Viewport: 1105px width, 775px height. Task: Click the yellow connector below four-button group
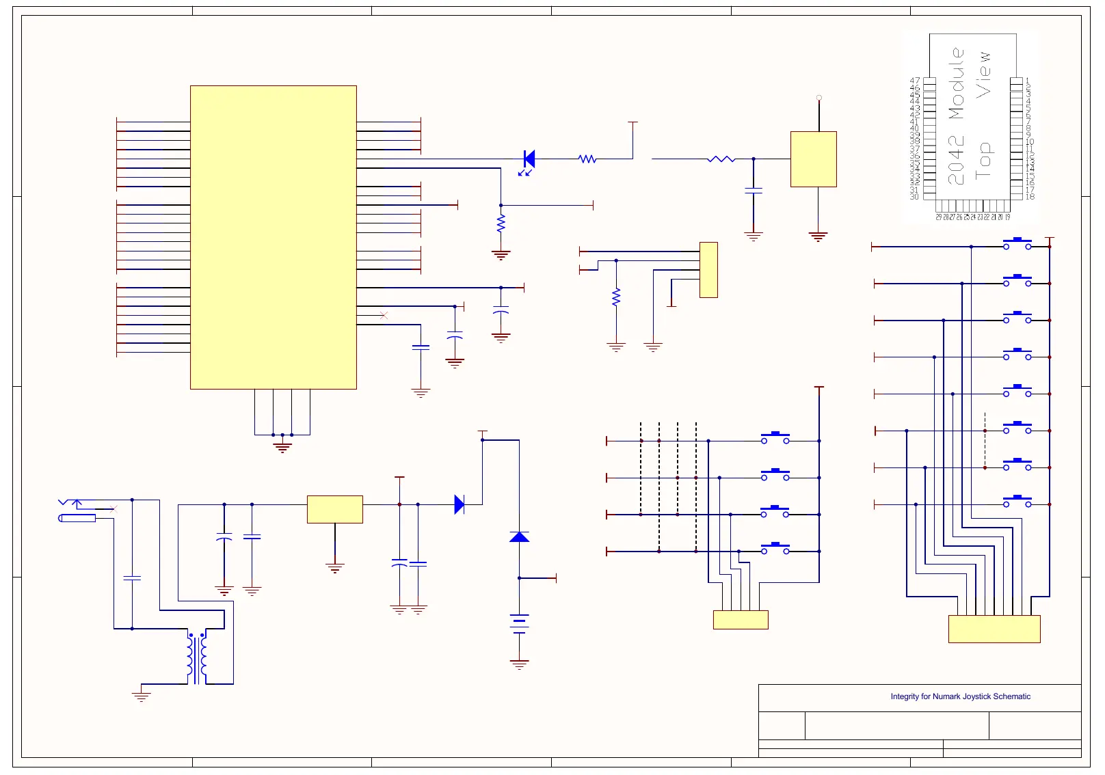741,620
